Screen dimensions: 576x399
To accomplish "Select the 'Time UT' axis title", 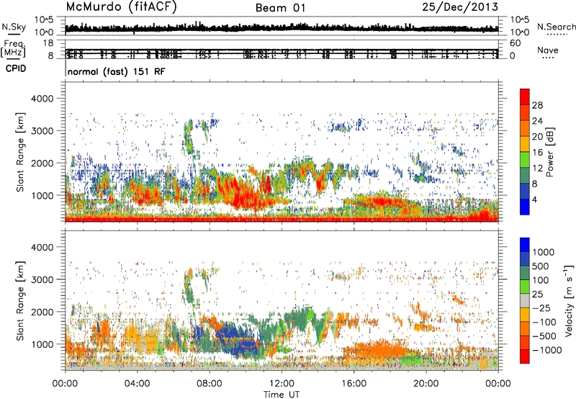I will 282,395.
